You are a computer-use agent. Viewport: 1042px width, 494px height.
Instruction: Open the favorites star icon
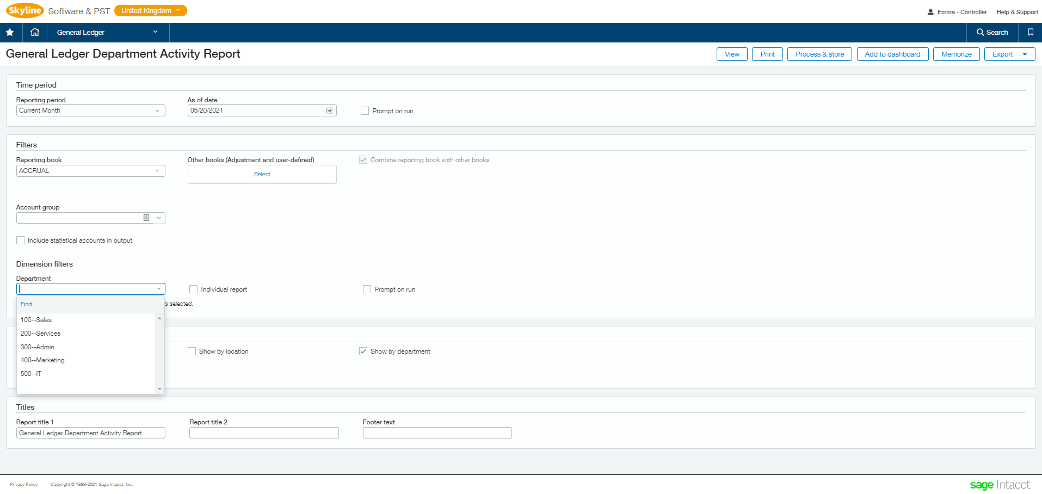click(10, 32)
